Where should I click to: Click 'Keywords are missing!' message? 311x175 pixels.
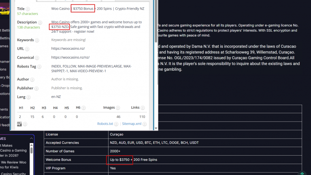(68, 40)
